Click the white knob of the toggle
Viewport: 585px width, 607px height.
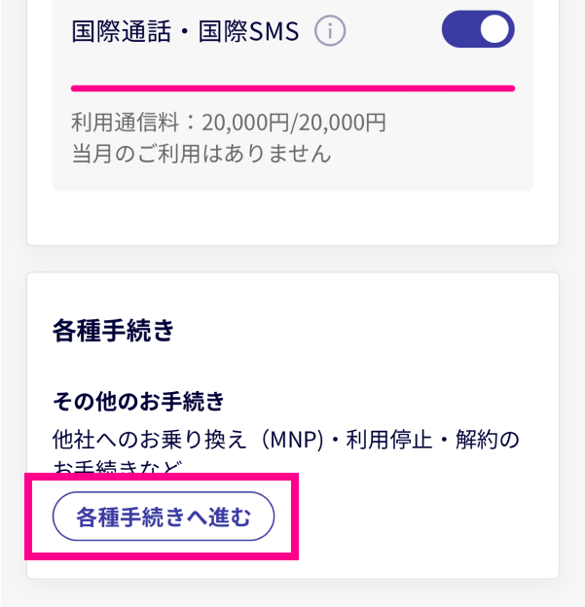click(494, 29)
